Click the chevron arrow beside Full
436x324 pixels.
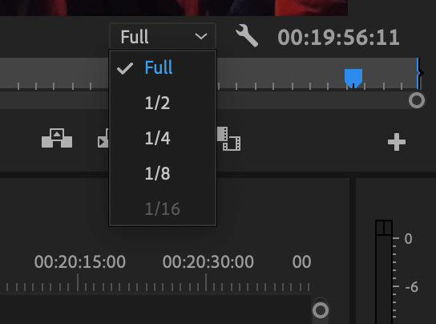point(201,36)
